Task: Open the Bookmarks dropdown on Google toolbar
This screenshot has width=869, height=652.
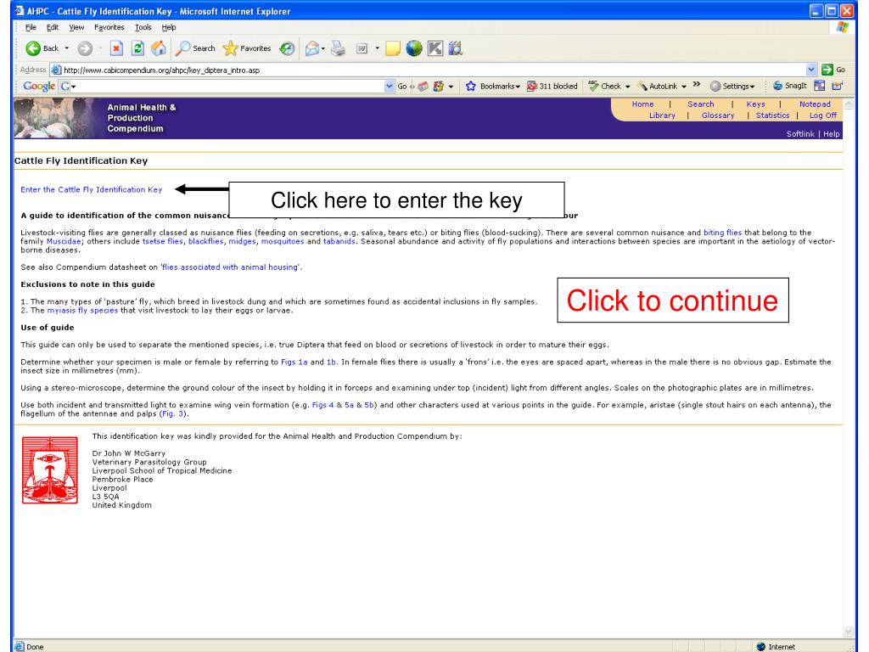Action: [x=518, y=87]
